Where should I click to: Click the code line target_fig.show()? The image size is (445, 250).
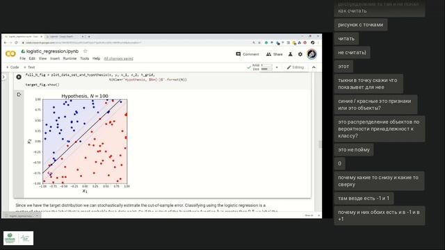click(x=42, y=85)
